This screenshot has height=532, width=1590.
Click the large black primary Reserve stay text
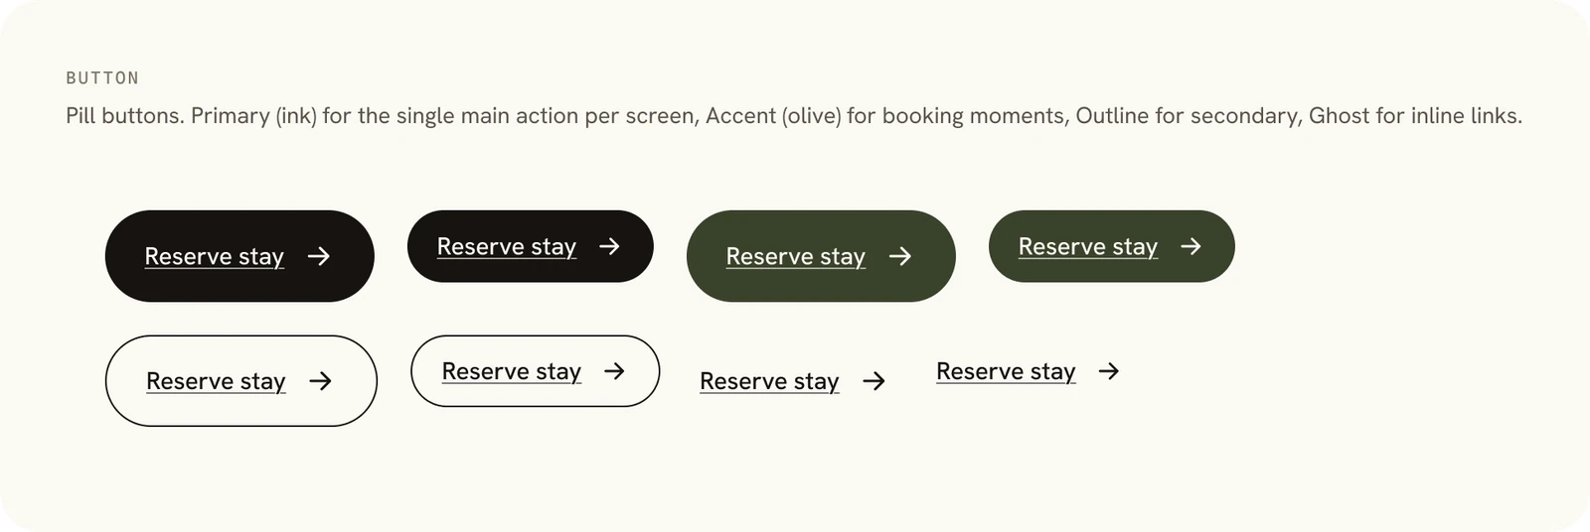click(214, 257)
